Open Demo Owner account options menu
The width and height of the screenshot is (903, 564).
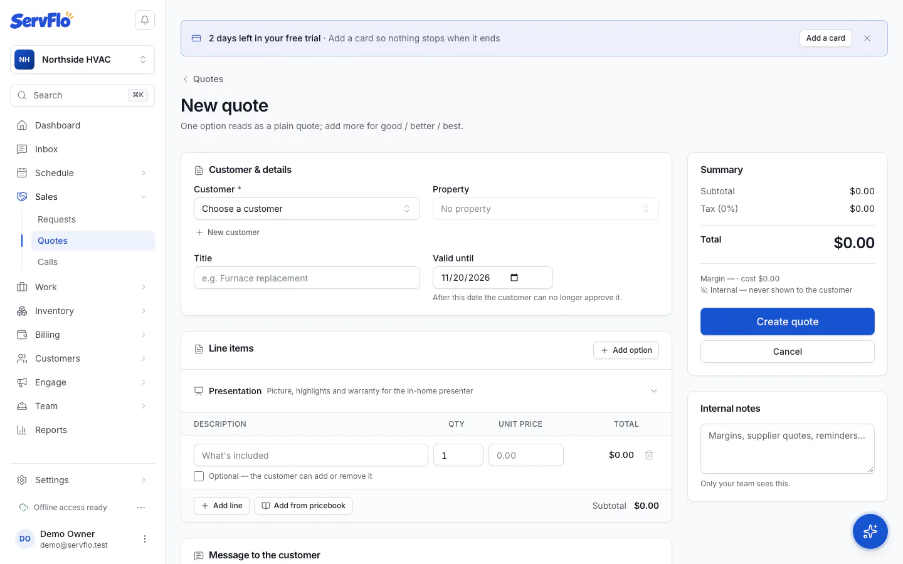145,539
